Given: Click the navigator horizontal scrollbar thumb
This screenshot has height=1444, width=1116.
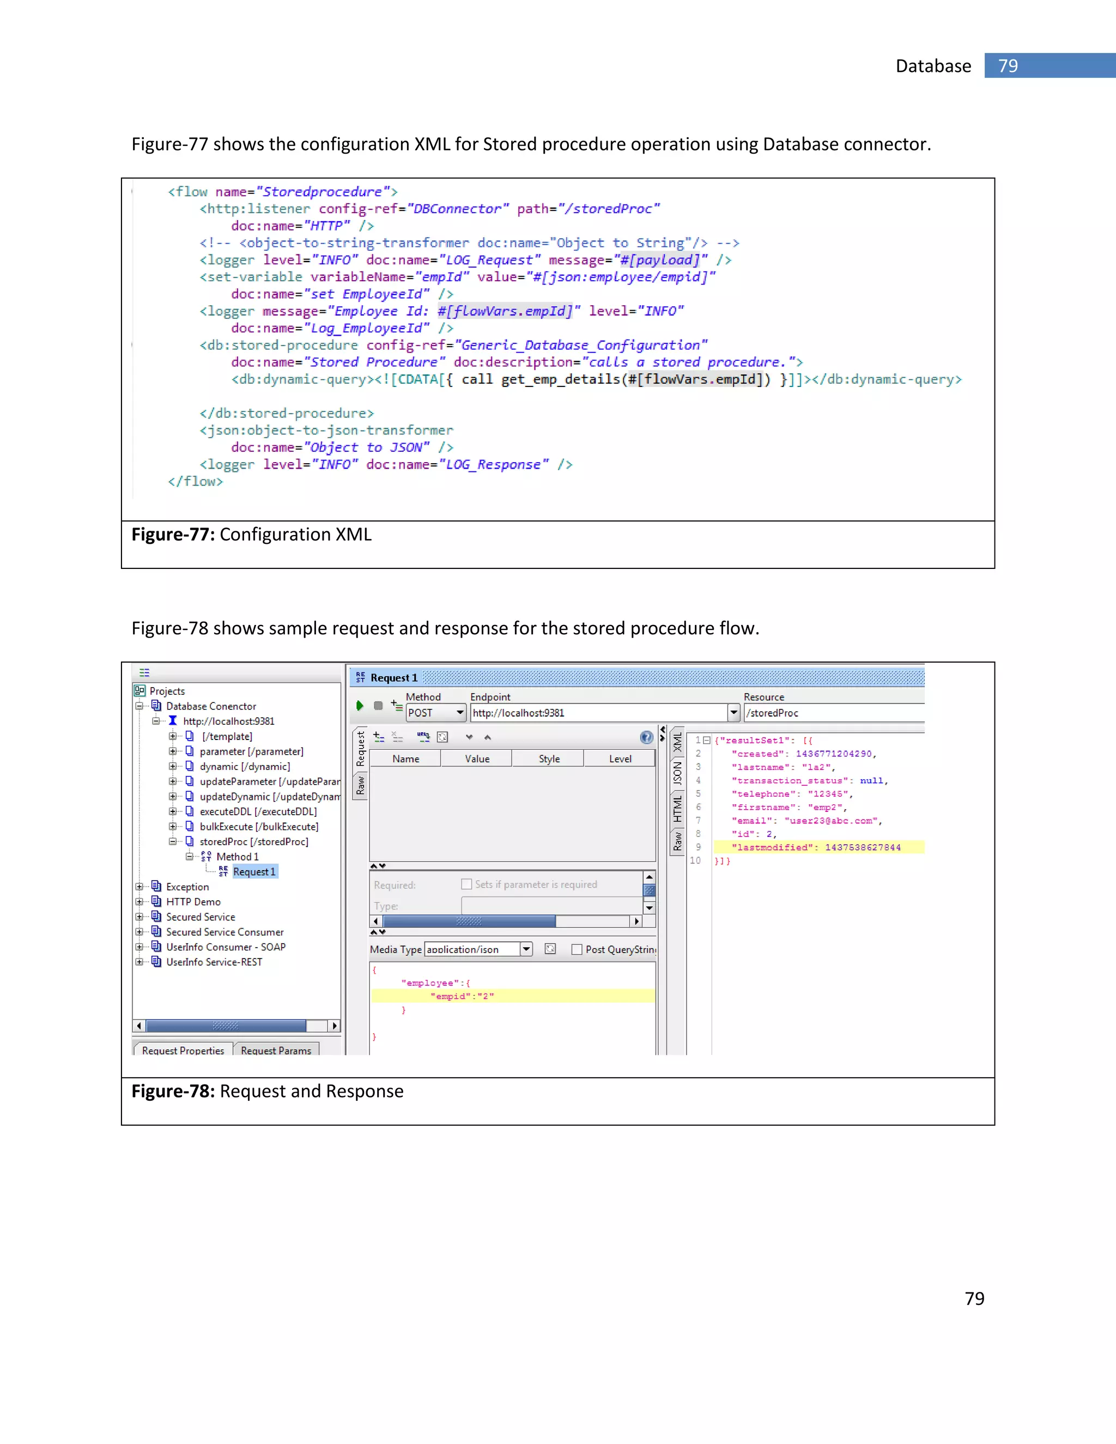Looking at the screenshot, I should [226, 1026].
